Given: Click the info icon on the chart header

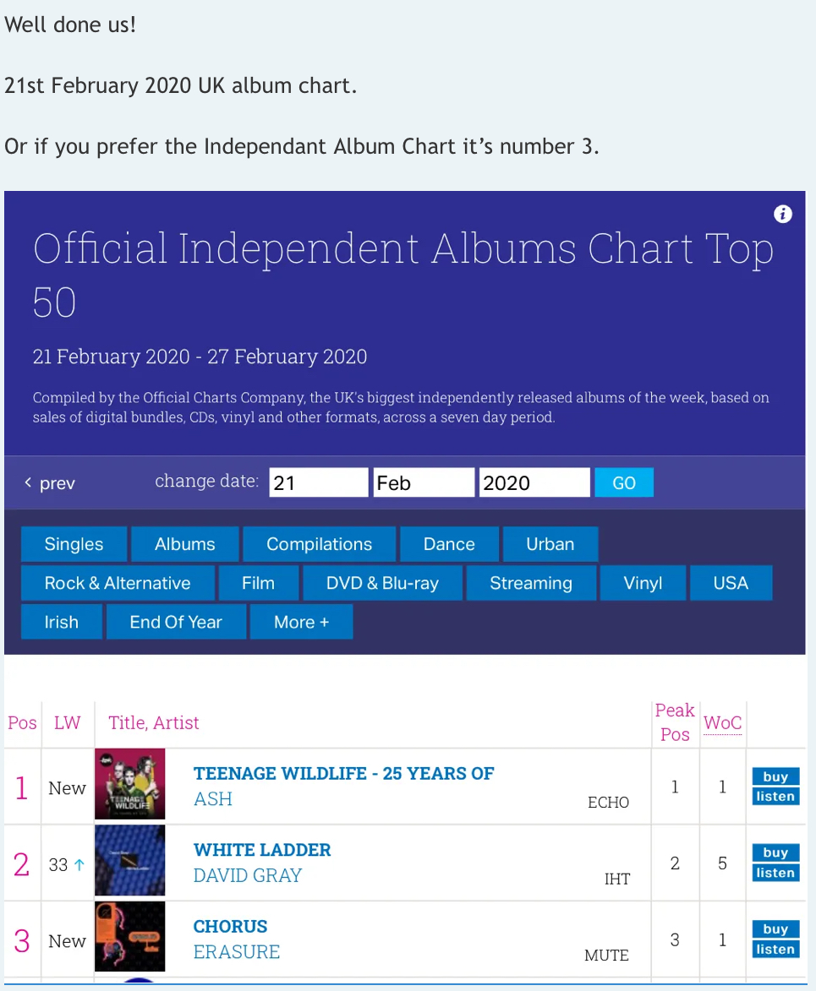Looking at the screenshot, I should [782, 215].
